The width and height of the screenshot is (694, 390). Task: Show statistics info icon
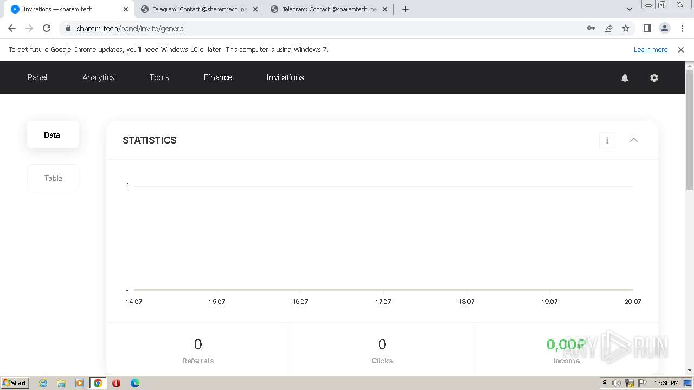(x=607, y=140)
